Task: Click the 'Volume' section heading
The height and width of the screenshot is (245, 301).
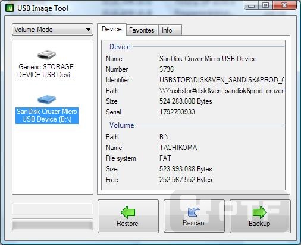Action: point(122,125)
